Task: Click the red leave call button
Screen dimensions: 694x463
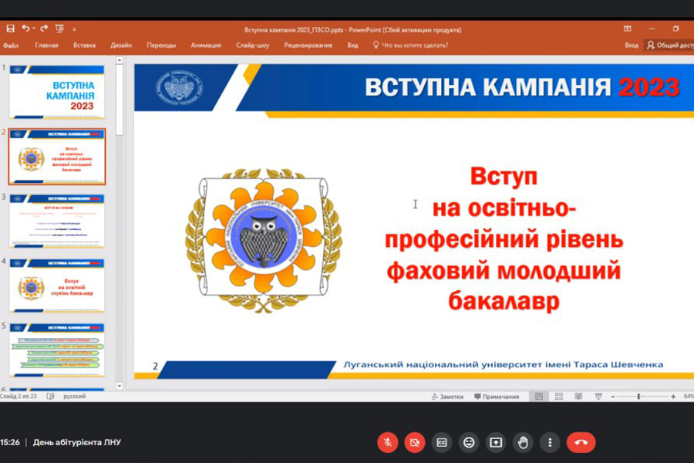Action: (581, 442)
